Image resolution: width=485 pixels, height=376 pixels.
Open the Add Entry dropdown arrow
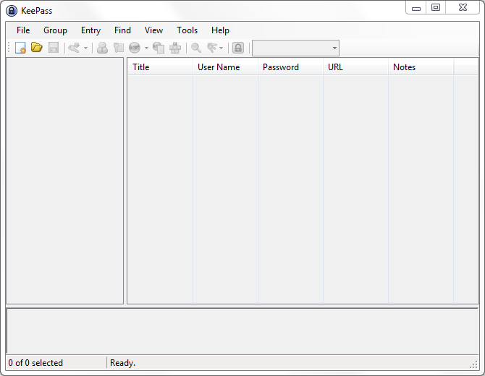pos(85,48)
